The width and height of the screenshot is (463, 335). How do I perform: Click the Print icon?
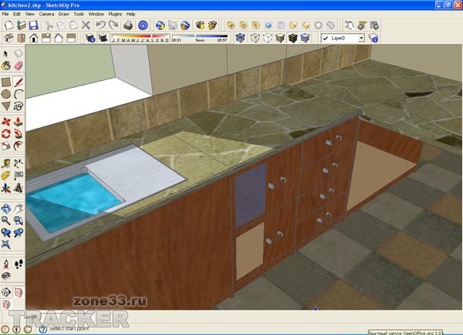pos(128,25)
